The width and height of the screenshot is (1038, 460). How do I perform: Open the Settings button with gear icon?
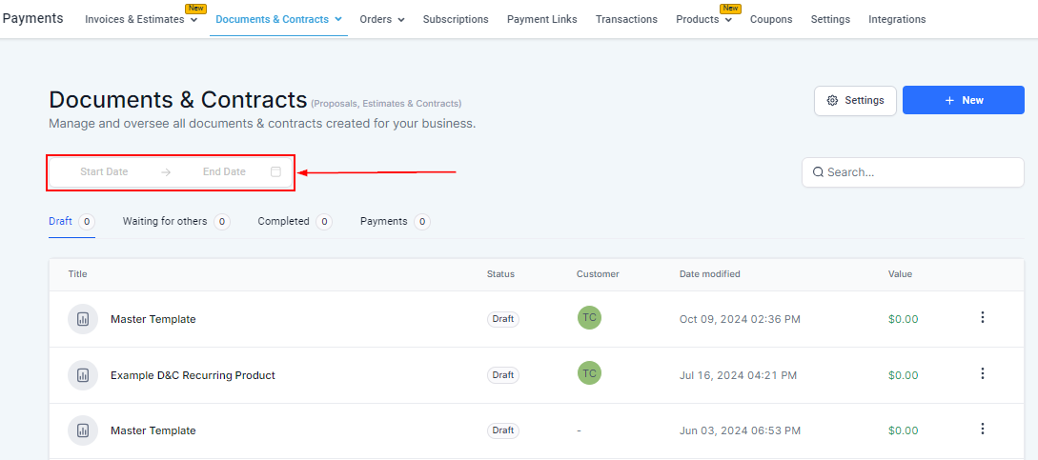(x=855, y=100)
